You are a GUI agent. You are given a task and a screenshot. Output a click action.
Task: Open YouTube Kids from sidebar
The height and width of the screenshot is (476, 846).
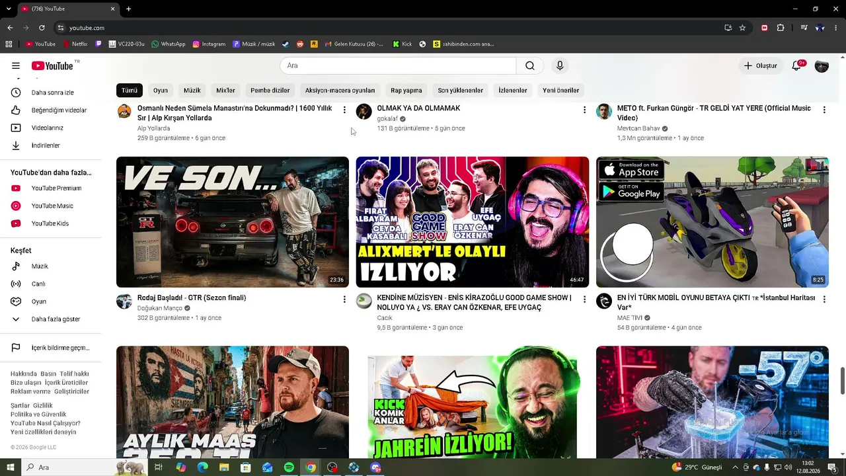pyautogui.click(x=52, y=223)
